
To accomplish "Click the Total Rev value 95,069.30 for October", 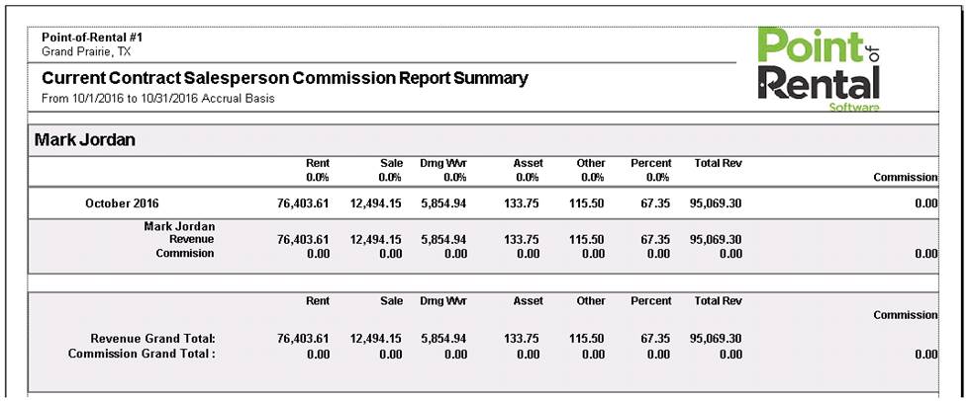I will tap(716, 203).
